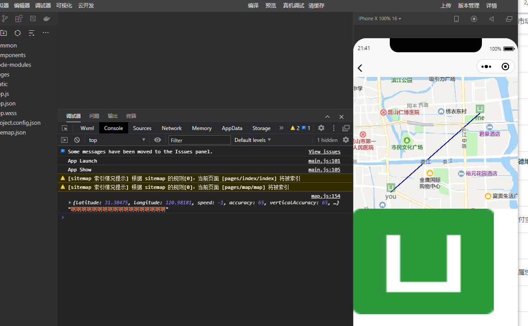This screenshot has width=528, height=326.
Task: Collapse the debugger panel with the chevron
Action: point(327,116)
